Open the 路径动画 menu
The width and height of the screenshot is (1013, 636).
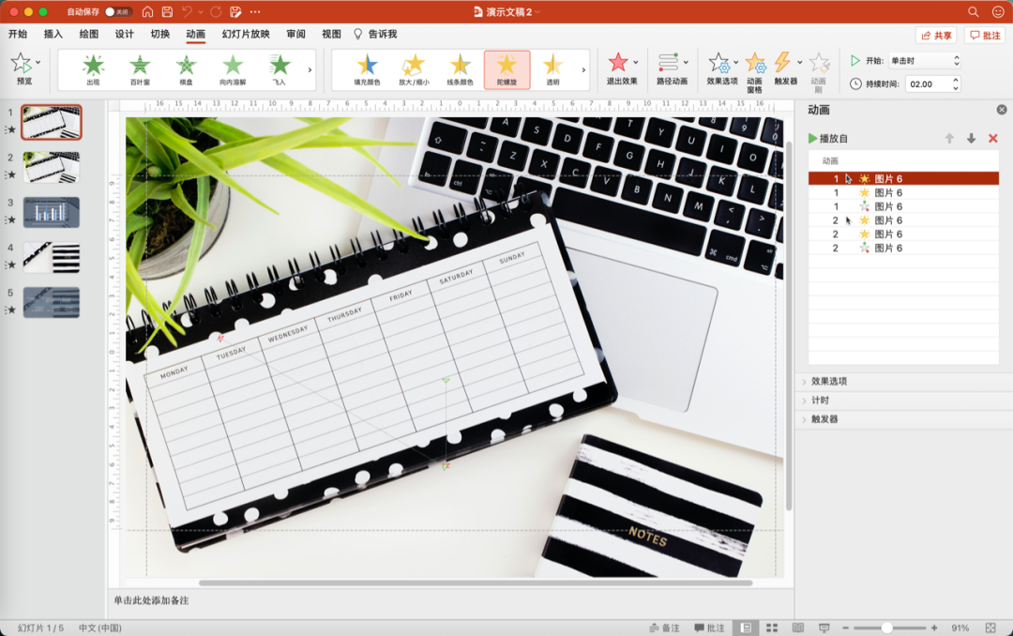[x=672, y=68]
